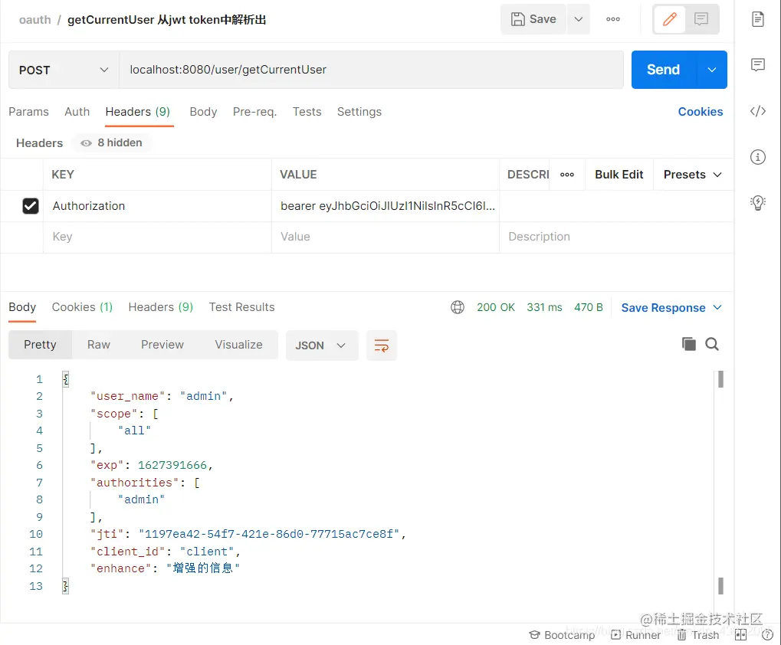
Task: Click the network globe icon
Action: coord(458,308)
